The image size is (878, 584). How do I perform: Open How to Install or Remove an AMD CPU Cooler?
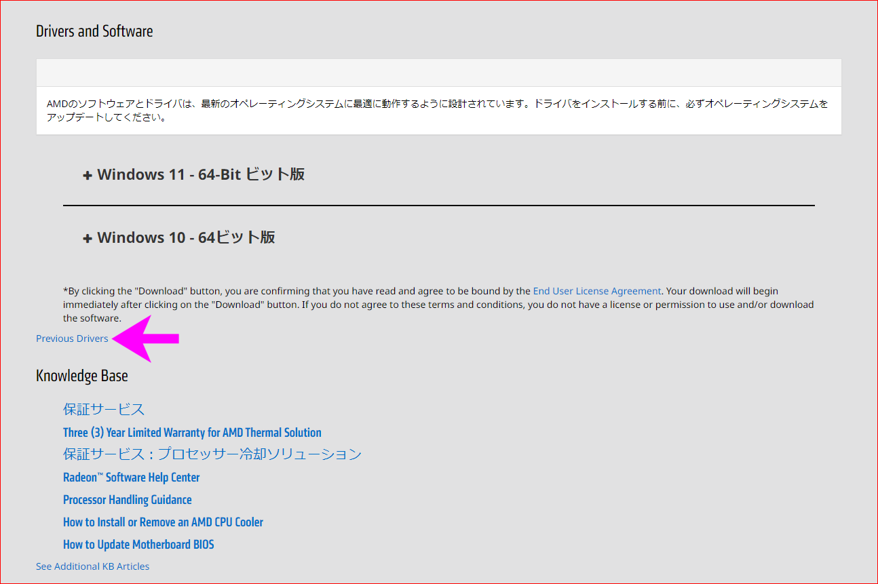click(163, 522)
